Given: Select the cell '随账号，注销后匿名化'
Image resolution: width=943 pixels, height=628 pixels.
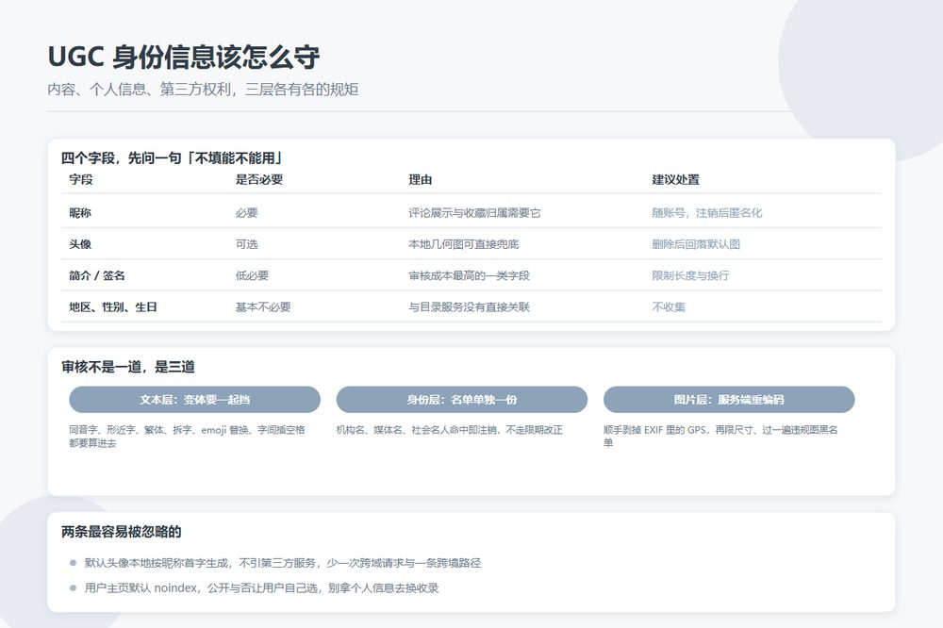Looking at the screenshot, I should [707, 213].
